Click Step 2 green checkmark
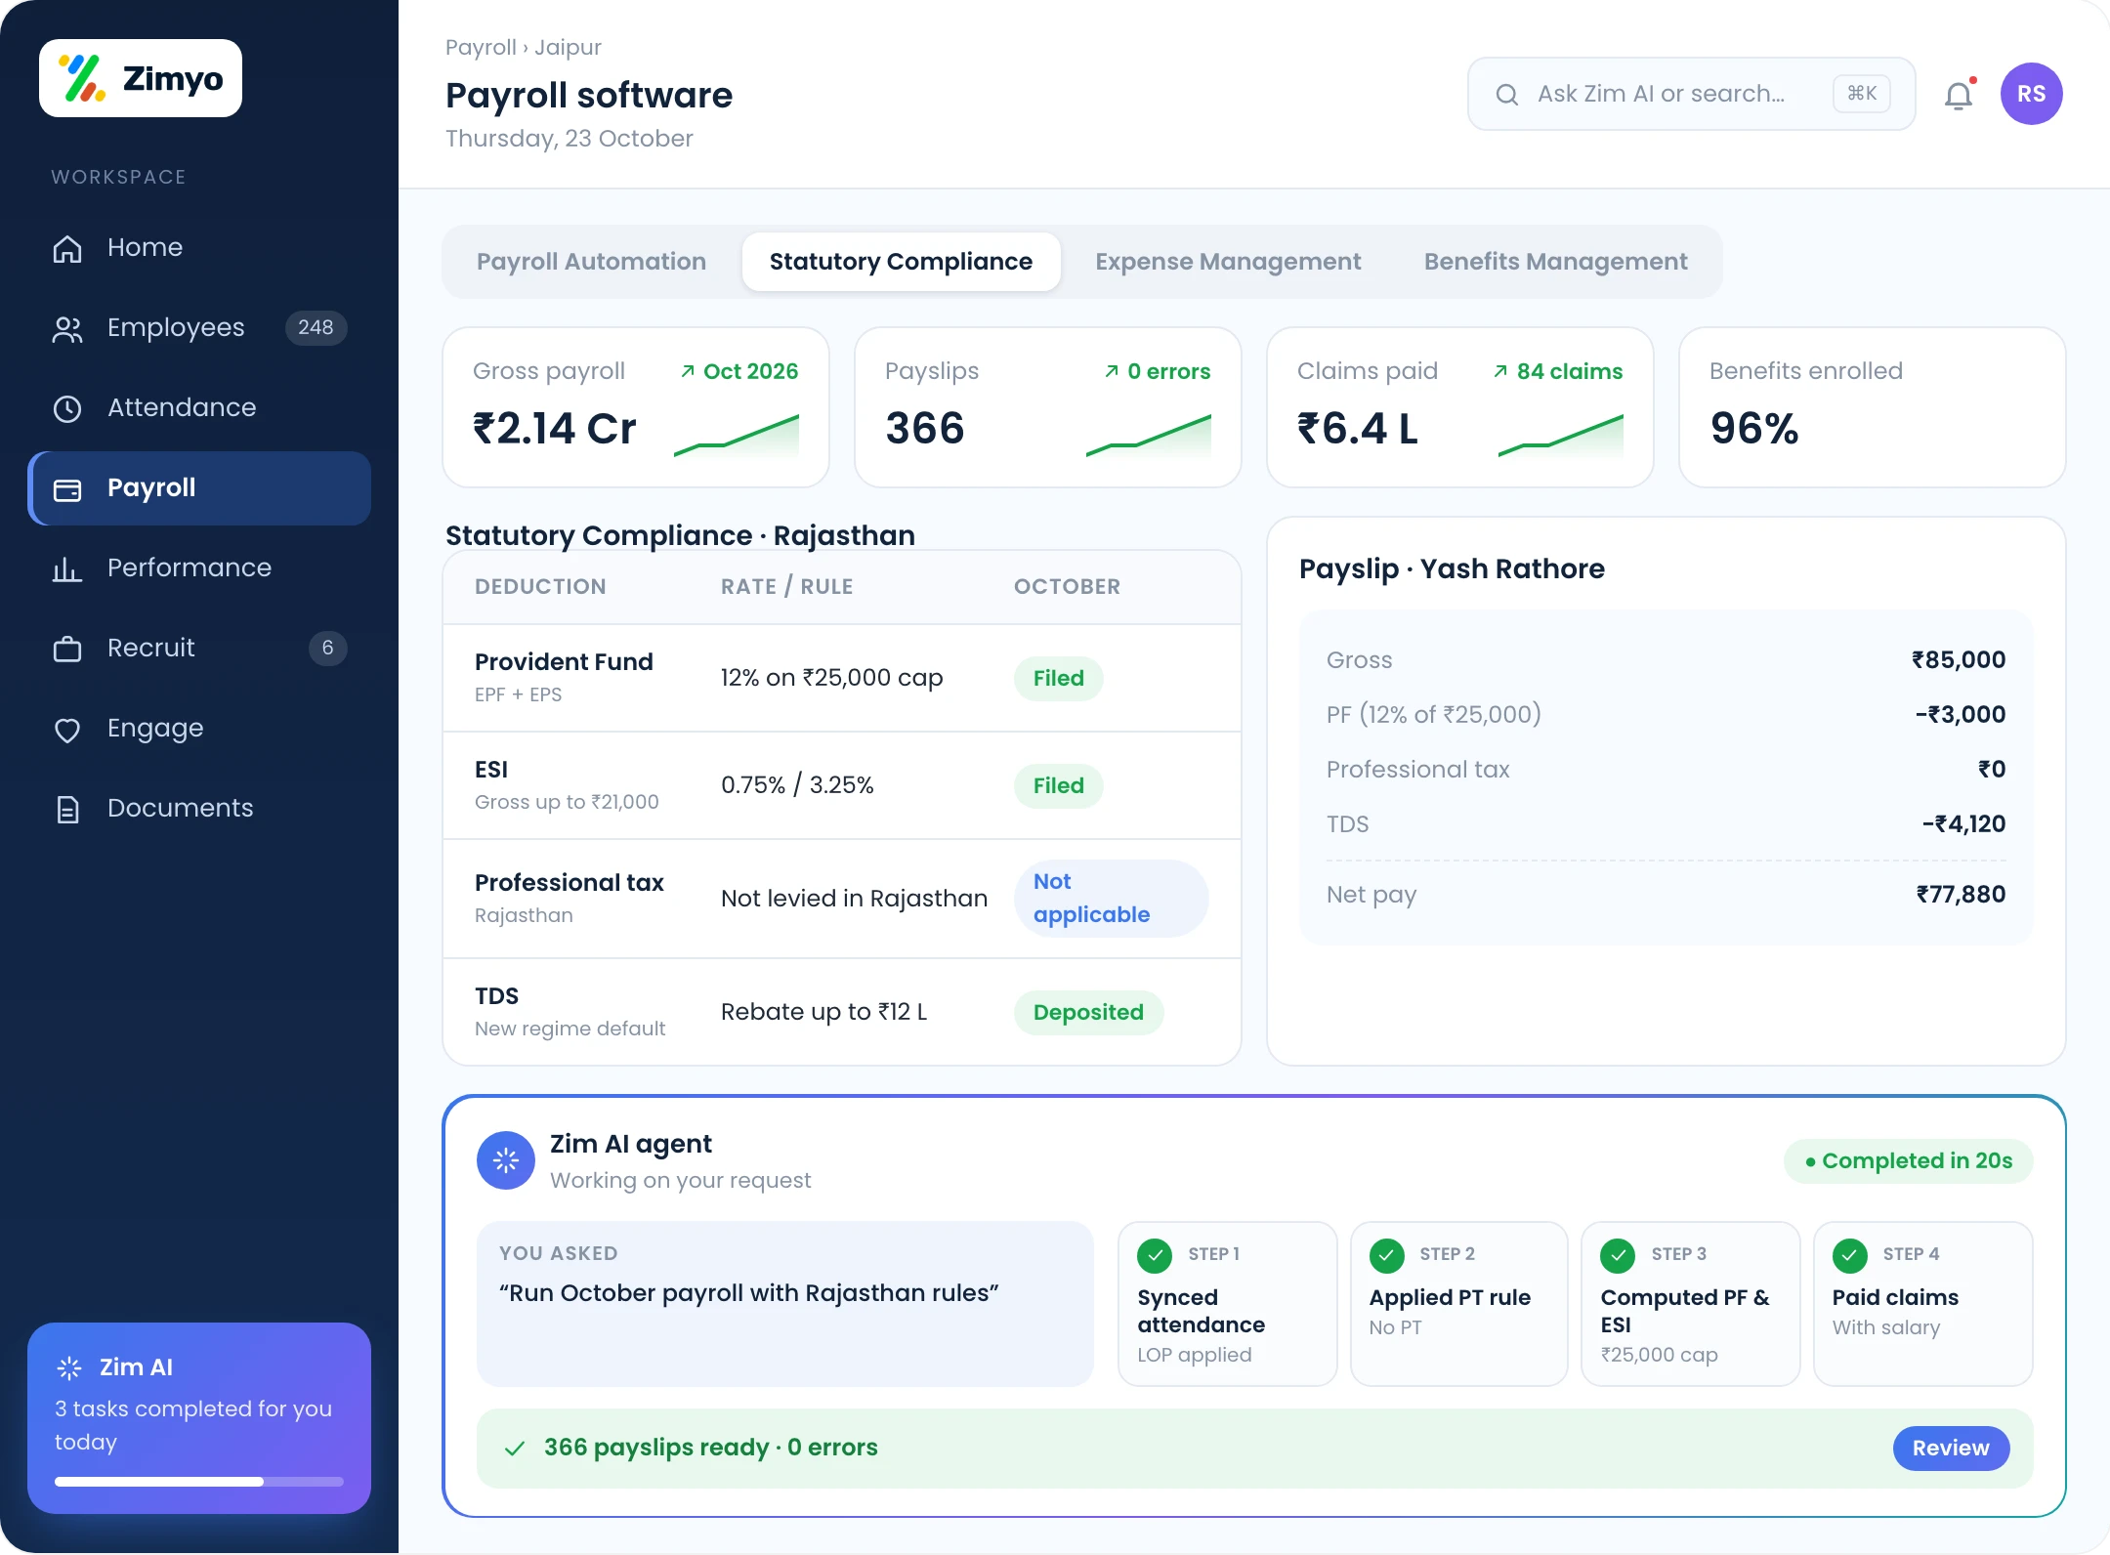The height and width of the screenshot is (1555, 2110). pyautogui.click(x=1386, y=1255)
